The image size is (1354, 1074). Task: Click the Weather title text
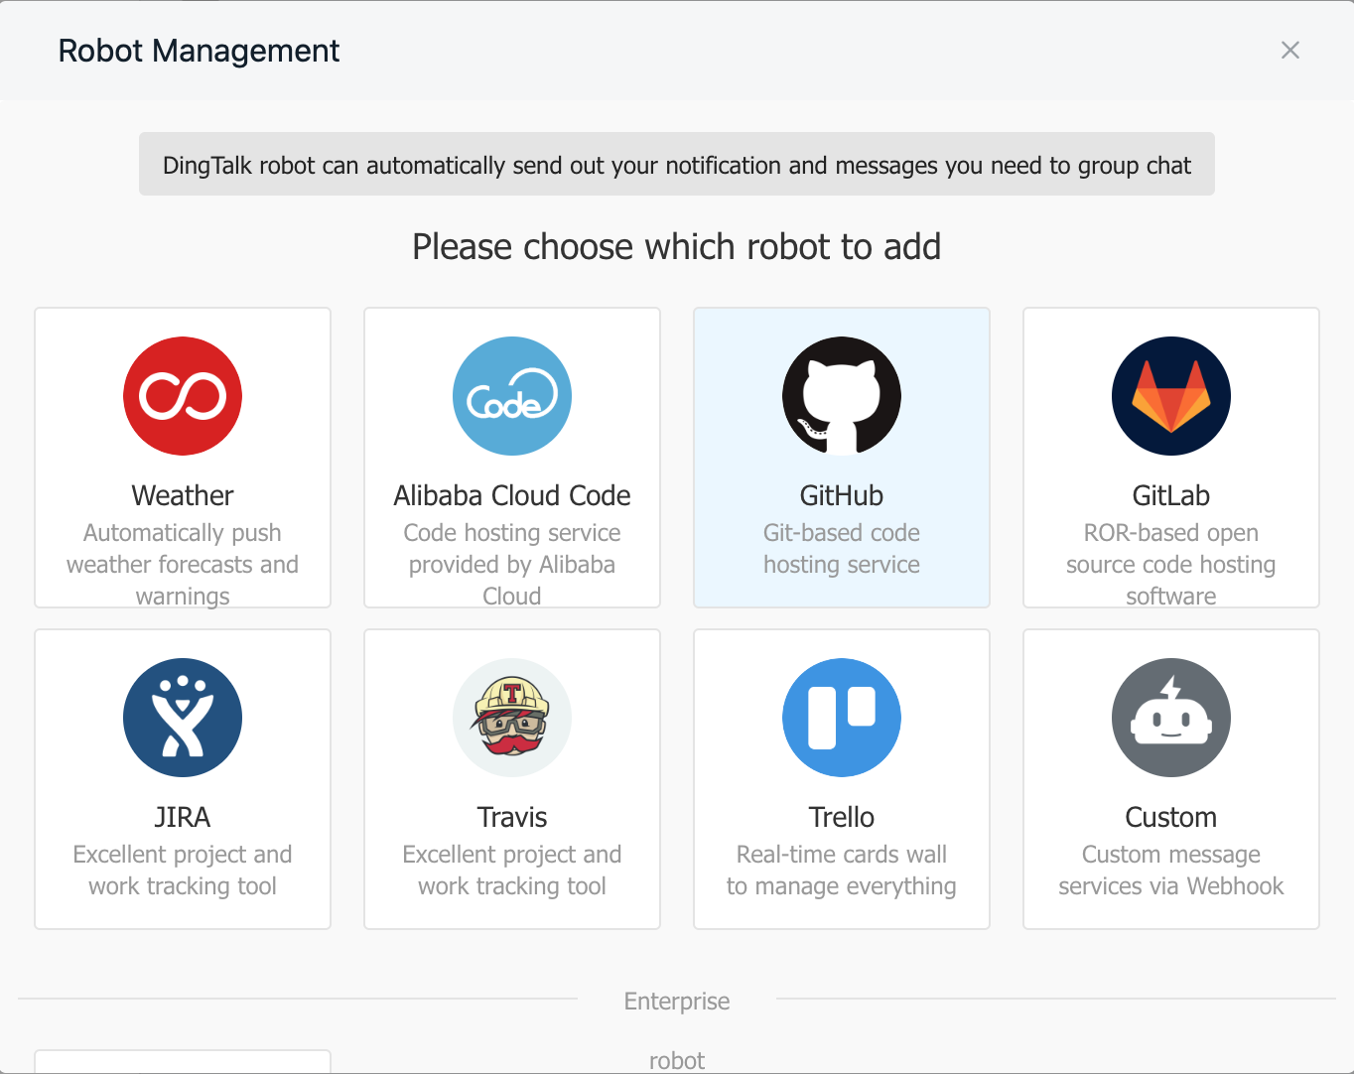183,495
